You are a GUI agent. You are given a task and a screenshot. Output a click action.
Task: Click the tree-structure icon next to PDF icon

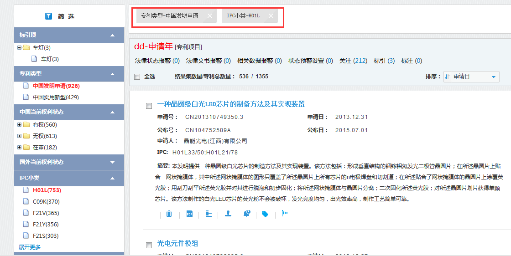point(209,214)
